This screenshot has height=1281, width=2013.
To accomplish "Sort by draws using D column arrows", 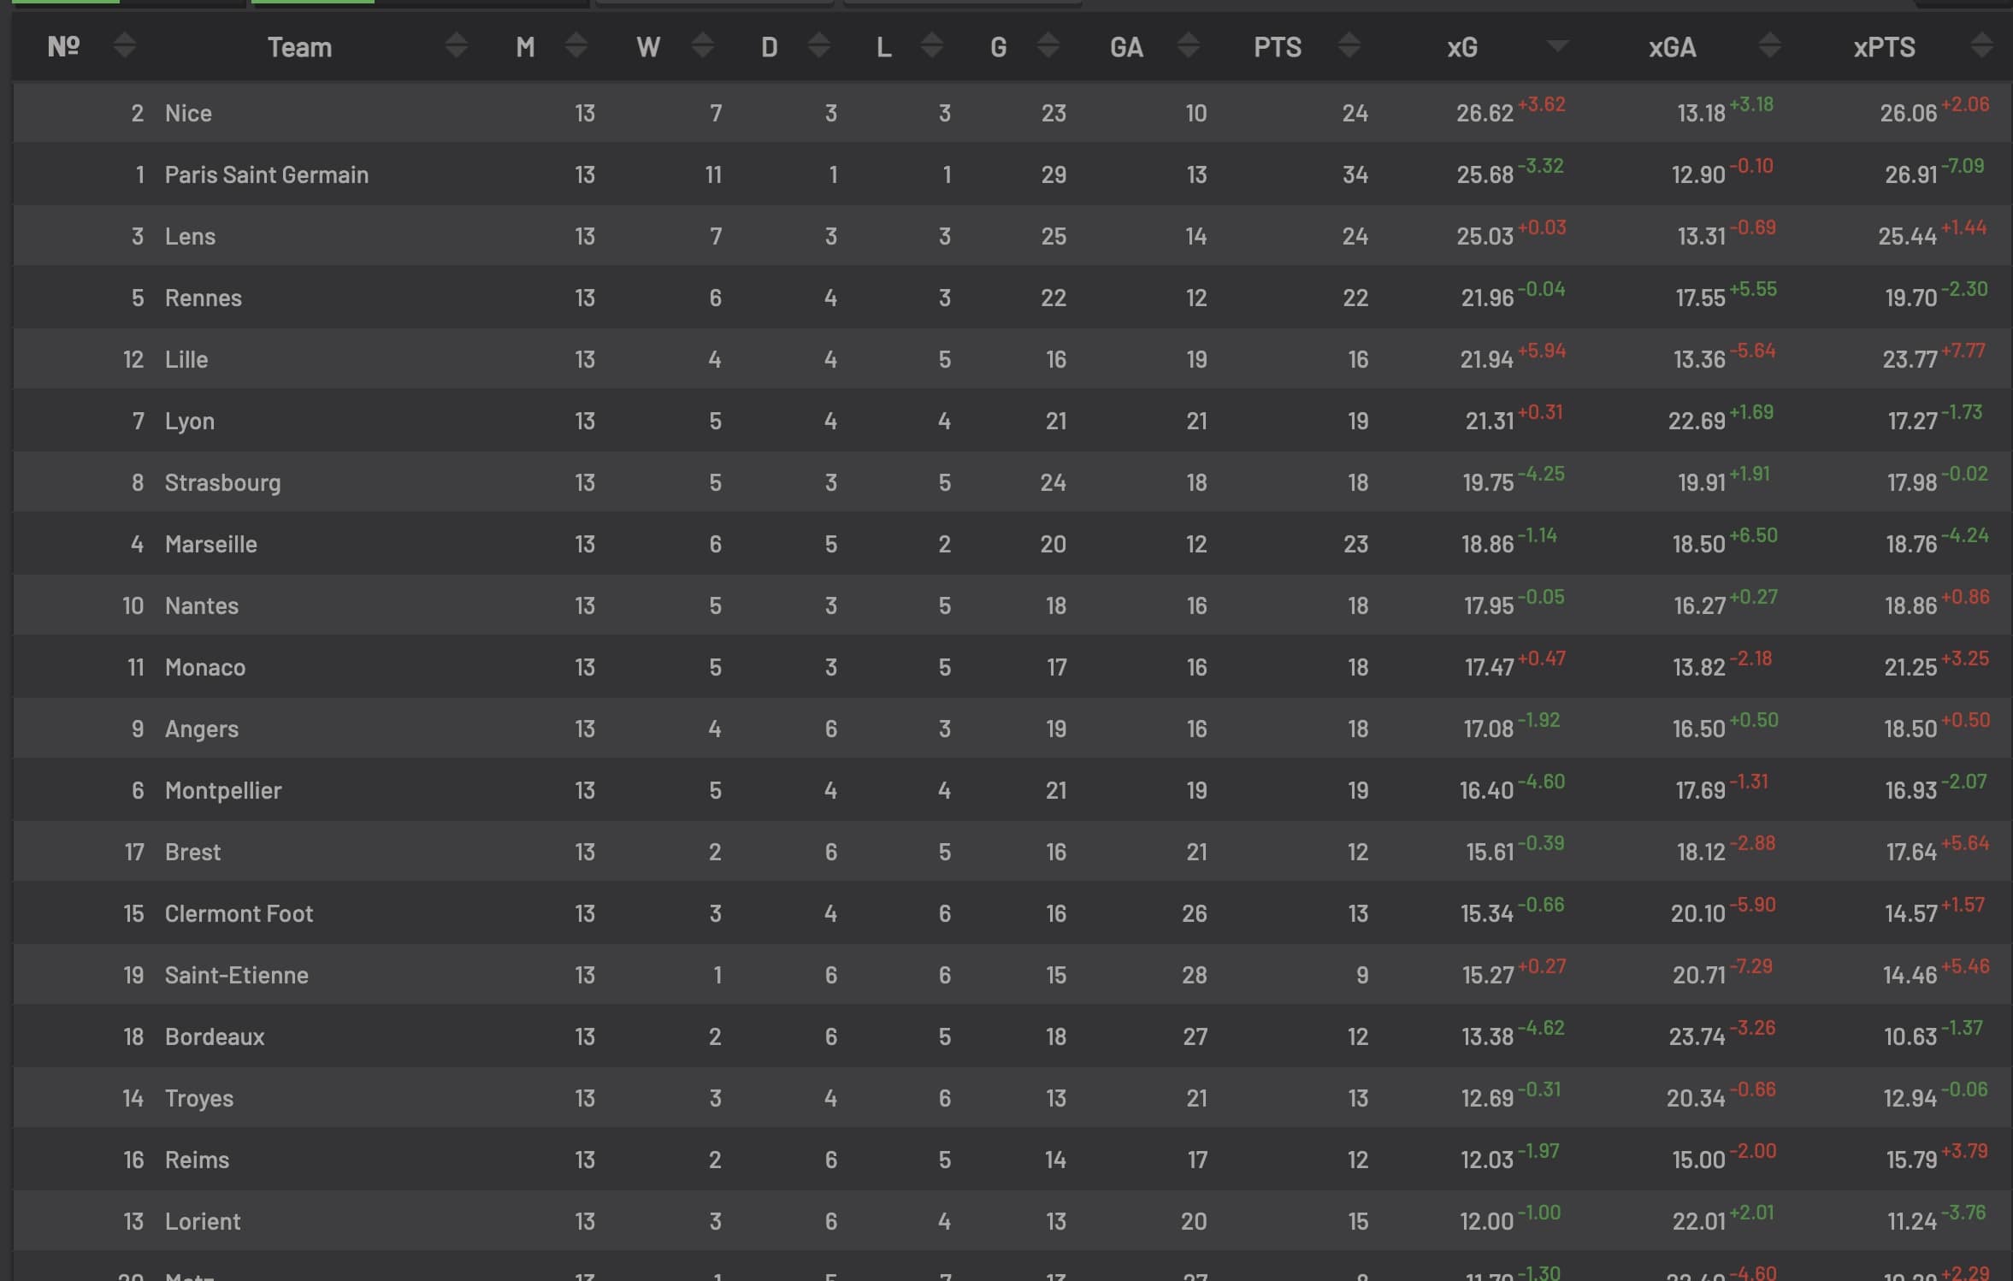I will [819, 45].
